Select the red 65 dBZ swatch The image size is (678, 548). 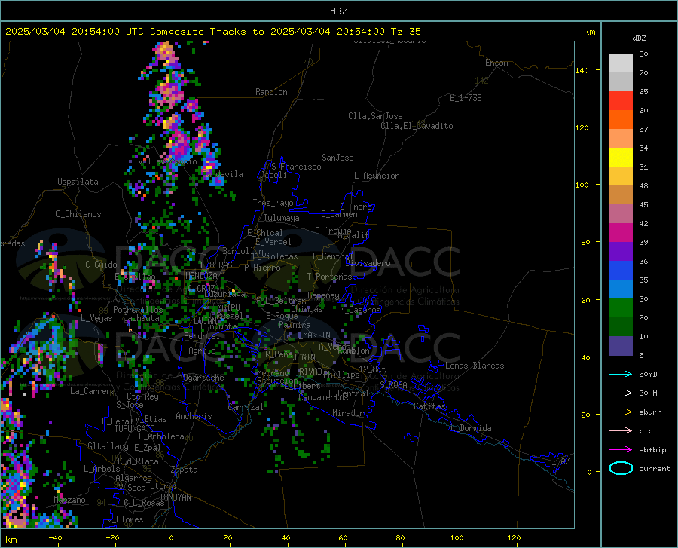click(621, 101)
